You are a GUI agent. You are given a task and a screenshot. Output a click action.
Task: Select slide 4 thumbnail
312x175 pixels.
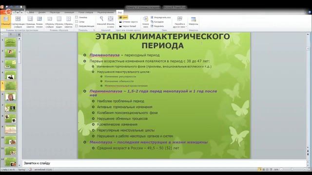10,75
